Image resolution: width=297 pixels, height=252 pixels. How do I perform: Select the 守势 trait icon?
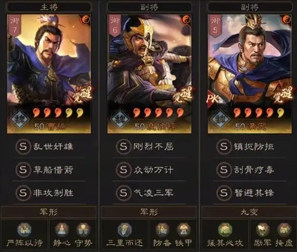83,229
